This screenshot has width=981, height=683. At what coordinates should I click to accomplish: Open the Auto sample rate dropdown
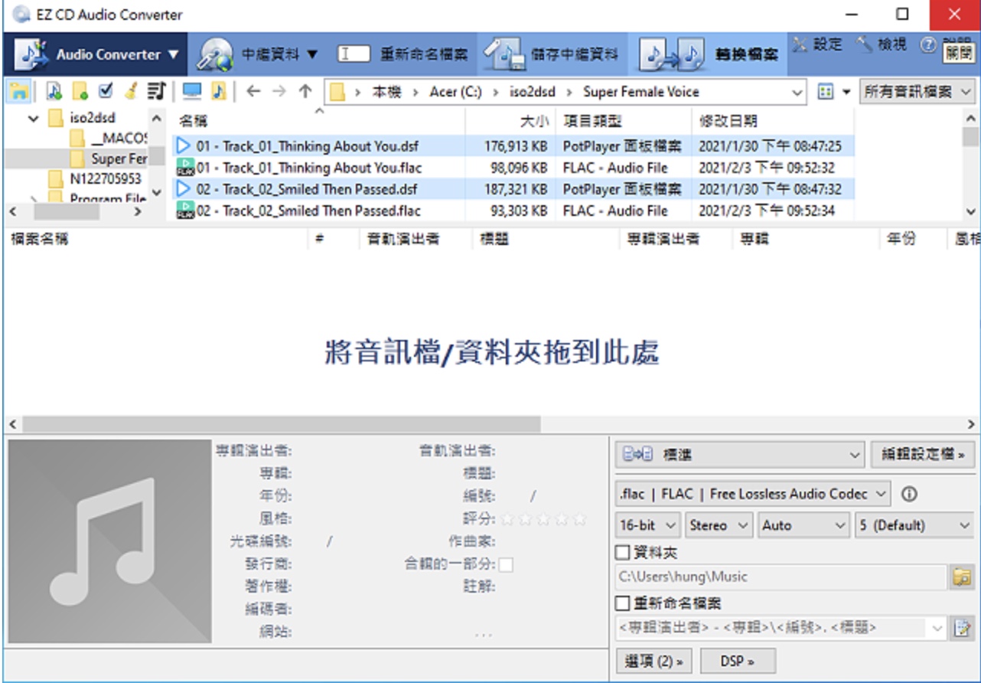(x=804, y=525)
